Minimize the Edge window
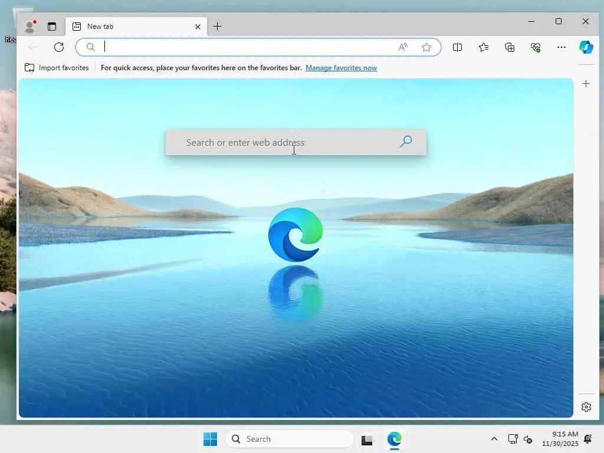 point(531,22)
